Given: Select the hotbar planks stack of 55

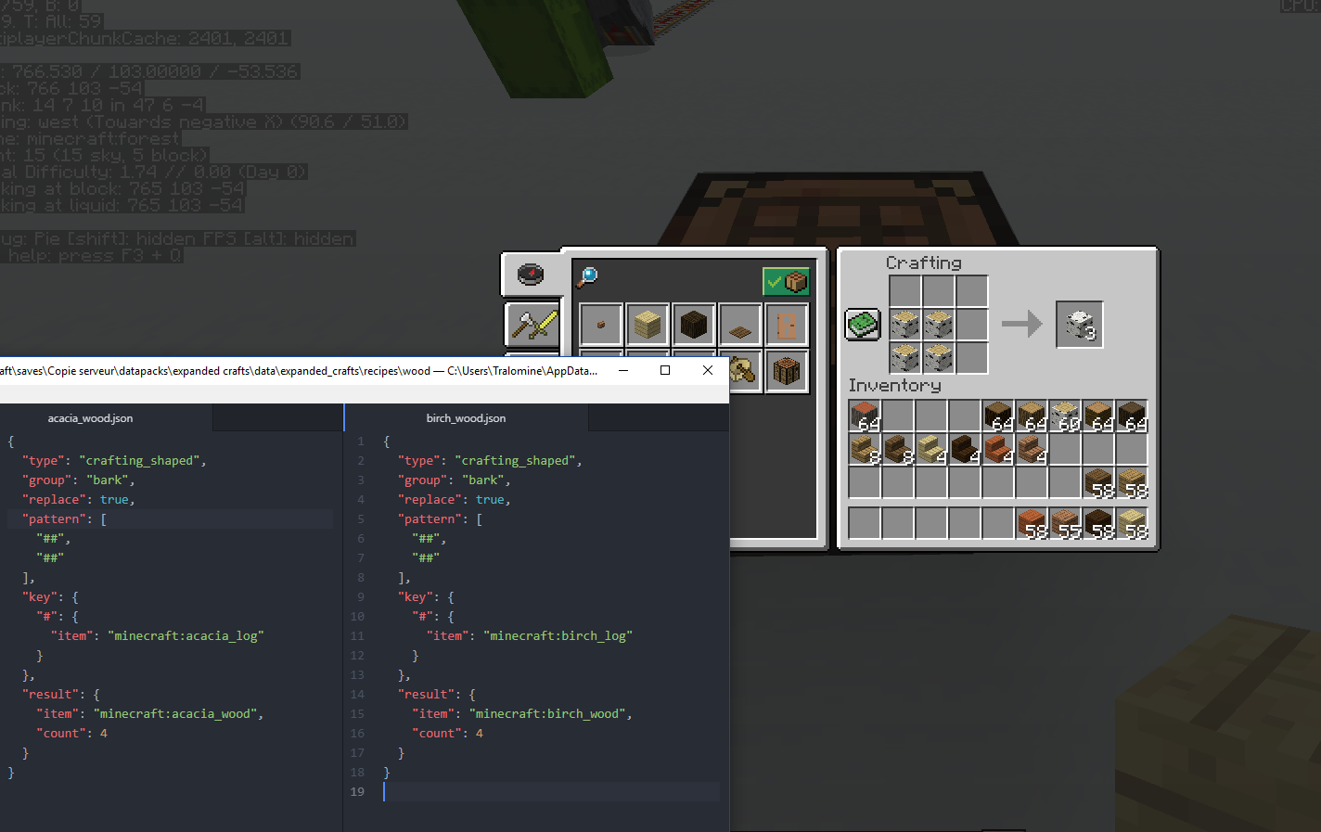Looking at the screenshot, I should click(1065, 523).
